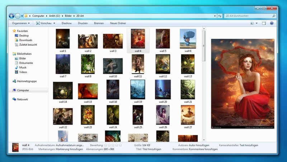Open Desktop in the navigation pane

click(22, 35)
